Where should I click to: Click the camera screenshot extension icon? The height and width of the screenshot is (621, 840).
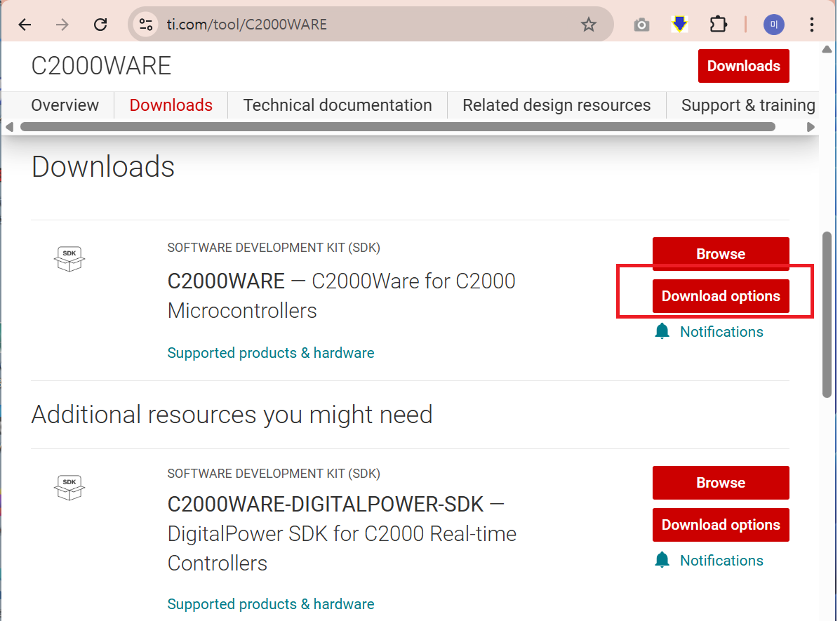pos(641,25)
